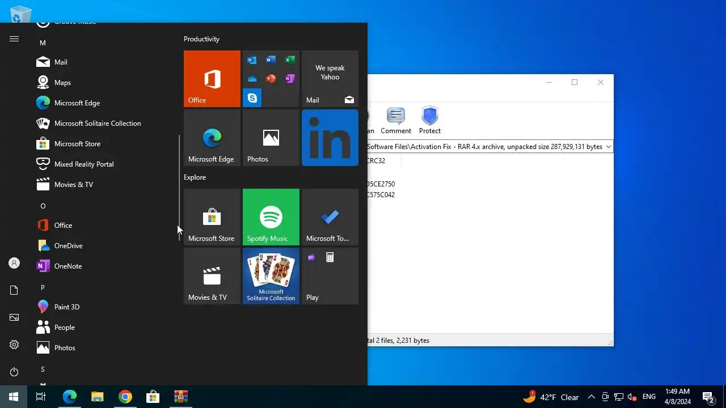Open the Play folder tile

click(330, 276)
